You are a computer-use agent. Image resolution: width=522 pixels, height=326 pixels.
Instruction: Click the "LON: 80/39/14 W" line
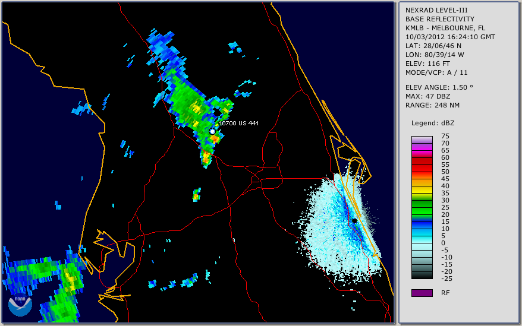pyautogui.click(x=435, y=55)
